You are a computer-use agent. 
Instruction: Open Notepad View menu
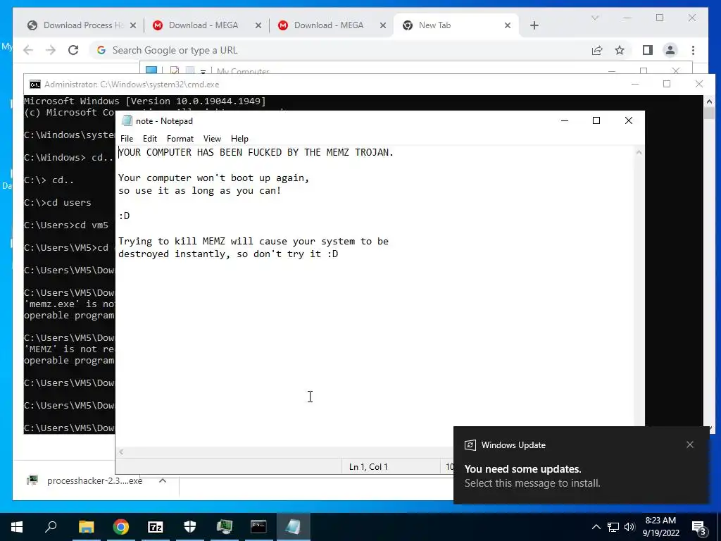point(212,139)
